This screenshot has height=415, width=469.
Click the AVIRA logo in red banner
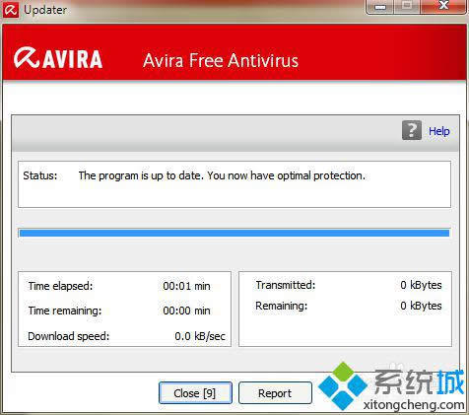click(x=58, y=59)
